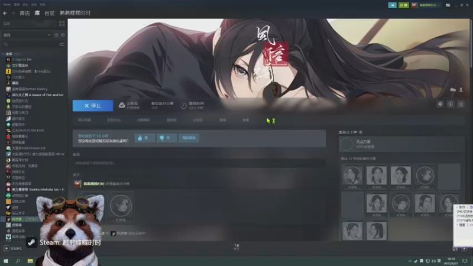Open the discussions sub-tab
This screenshot has height=266, width=473.
(x=197, y=120)
